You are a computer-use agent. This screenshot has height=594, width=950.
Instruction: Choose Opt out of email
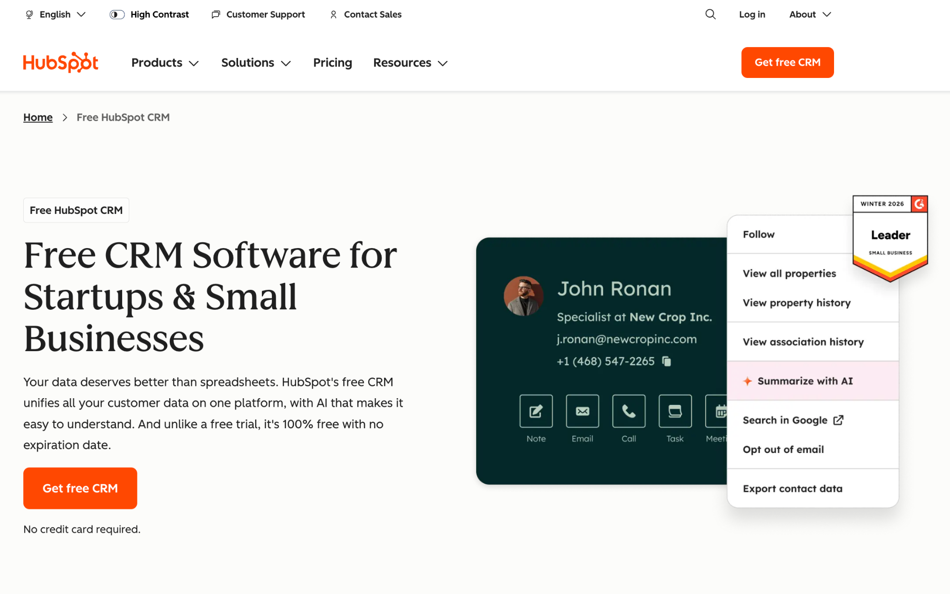point(783,450)
